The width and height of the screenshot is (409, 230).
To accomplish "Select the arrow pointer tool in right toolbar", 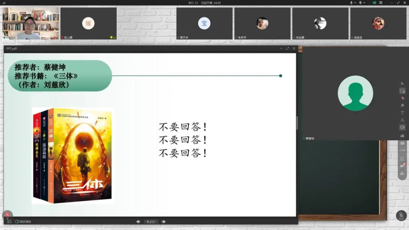I will tap(402, 84).
